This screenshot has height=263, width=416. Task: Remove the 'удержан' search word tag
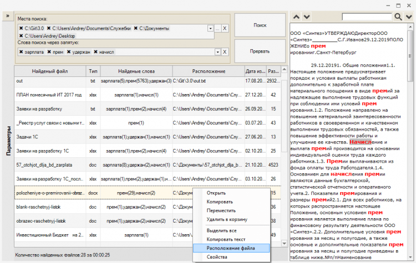pyautogui.click(x=69, y=52)
